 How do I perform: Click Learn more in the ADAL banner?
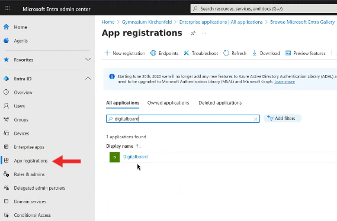point(284,82)
